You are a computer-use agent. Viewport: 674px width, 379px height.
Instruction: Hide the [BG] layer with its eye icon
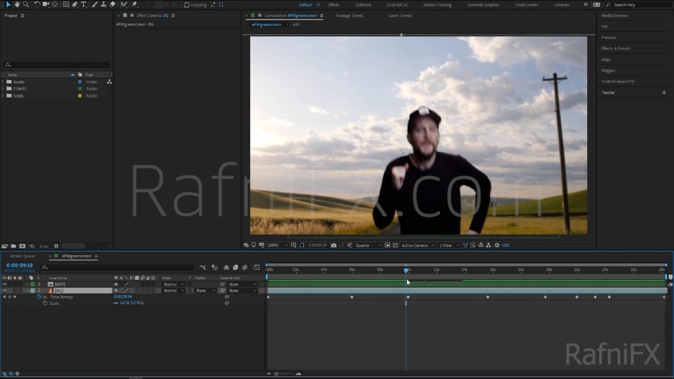[5, 291]
